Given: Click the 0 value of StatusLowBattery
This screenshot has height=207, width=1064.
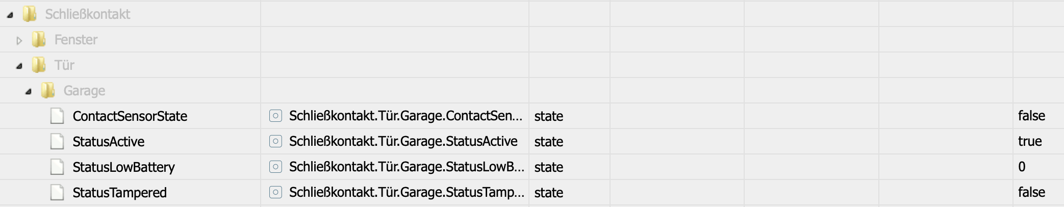Looking at the screenshot, I should (1022, 167).
